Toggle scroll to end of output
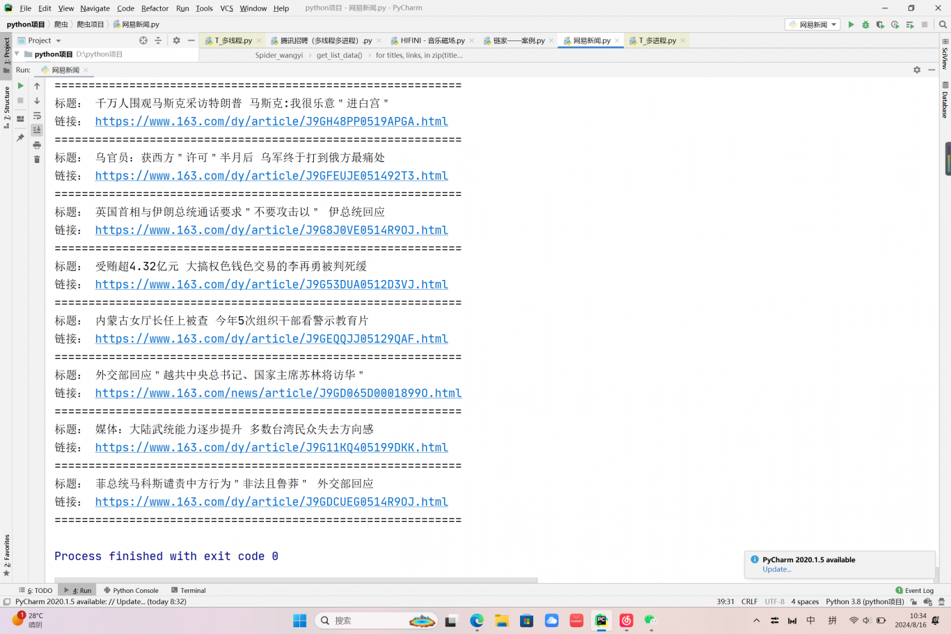 tap(37, 130)
